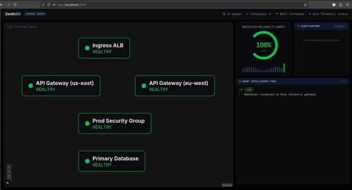The image size is (352, 190).
Task: Click the DONE badge in the feed
Action: 249,90
